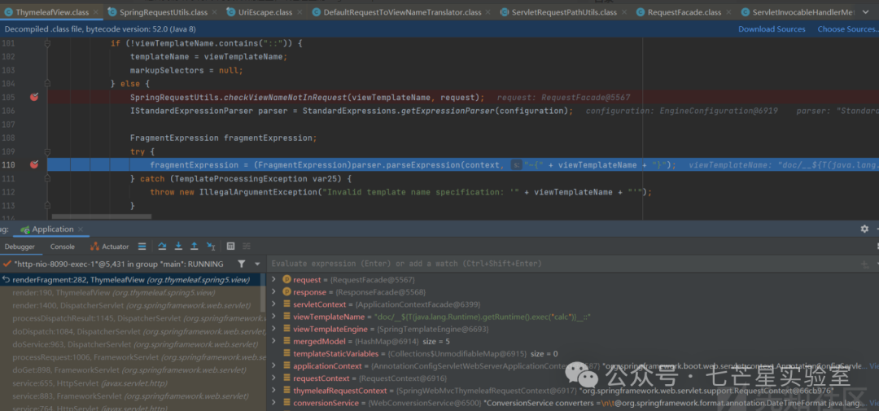Click the Step Into debugger icon

(178, 246)
